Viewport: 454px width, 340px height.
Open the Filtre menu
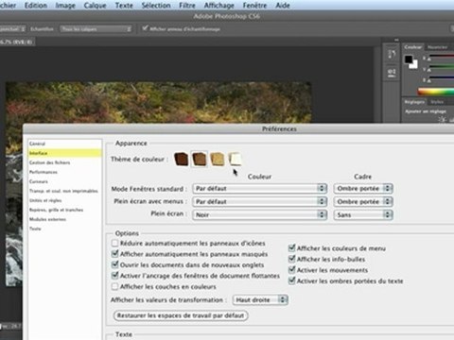pyautogui.click(x=187, y=6)
